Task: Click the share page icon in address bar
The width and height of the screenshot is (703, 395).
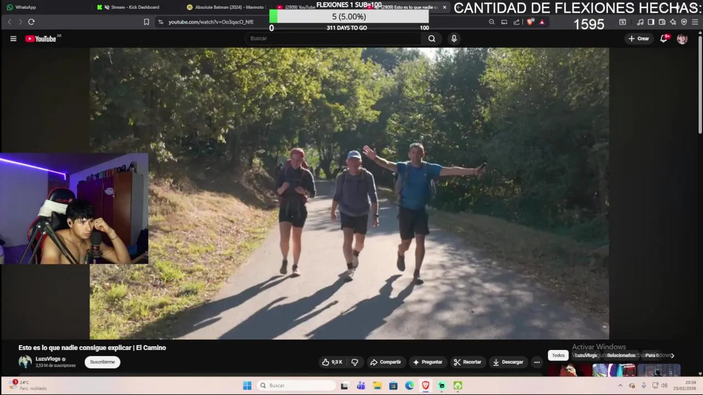Action: pos(516,22)
